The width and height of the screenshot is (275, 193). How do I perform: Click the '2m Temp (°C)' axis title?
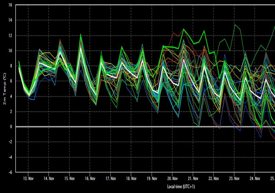point(5,89)
